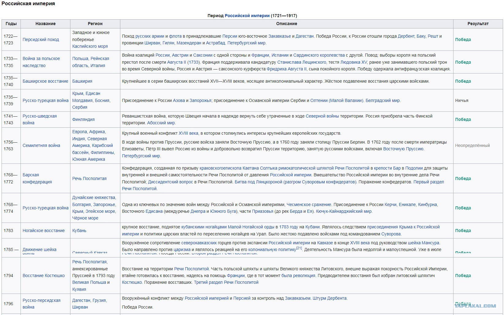Open the Августа II link
The width and height of the screenshot is (504, 315).
(177, 62)
